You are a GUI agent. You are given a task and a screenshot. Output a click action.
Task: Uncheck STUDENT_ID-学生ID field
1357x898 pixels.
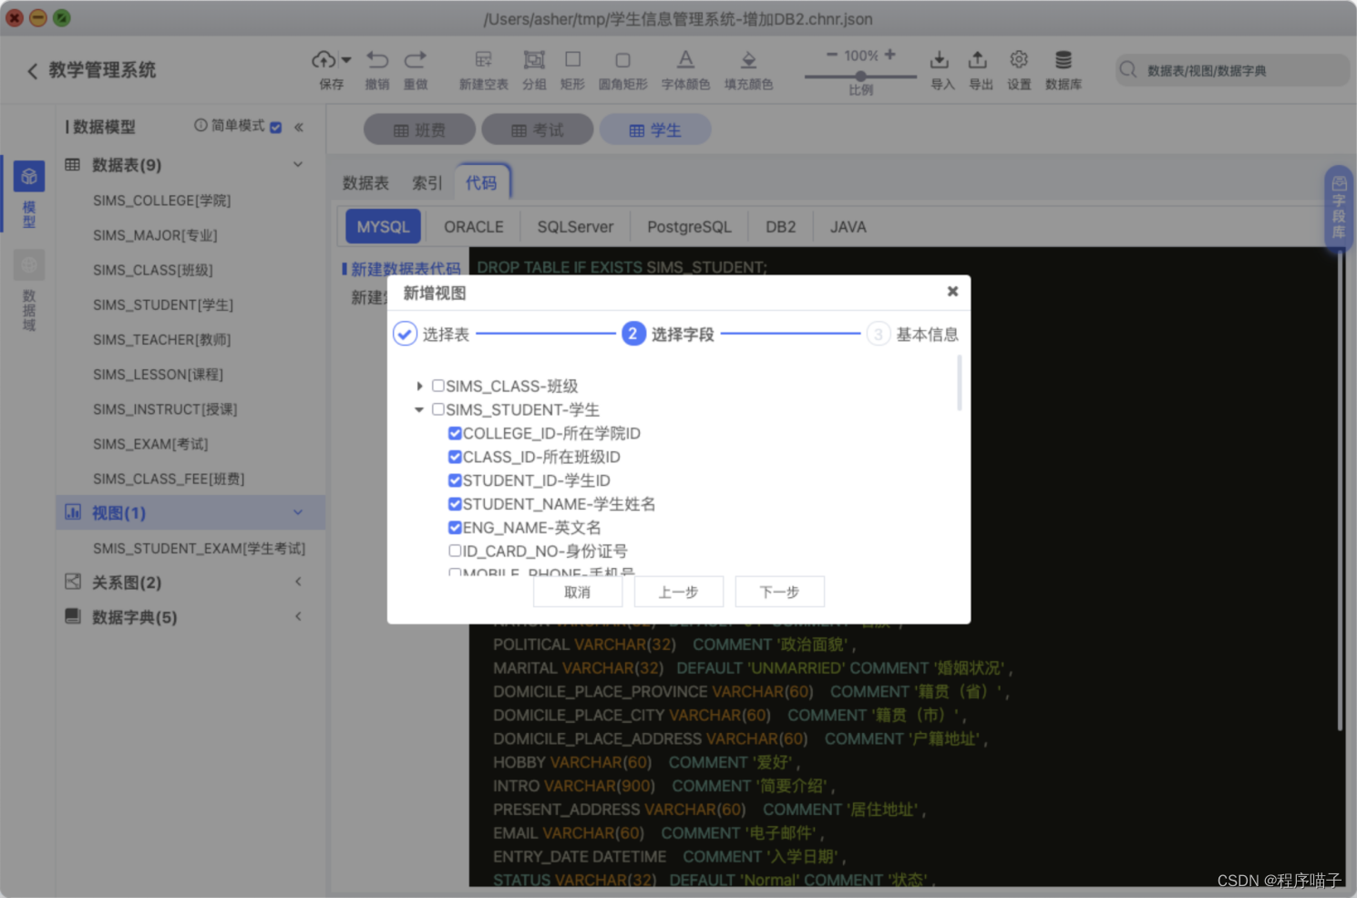[455, 480]
